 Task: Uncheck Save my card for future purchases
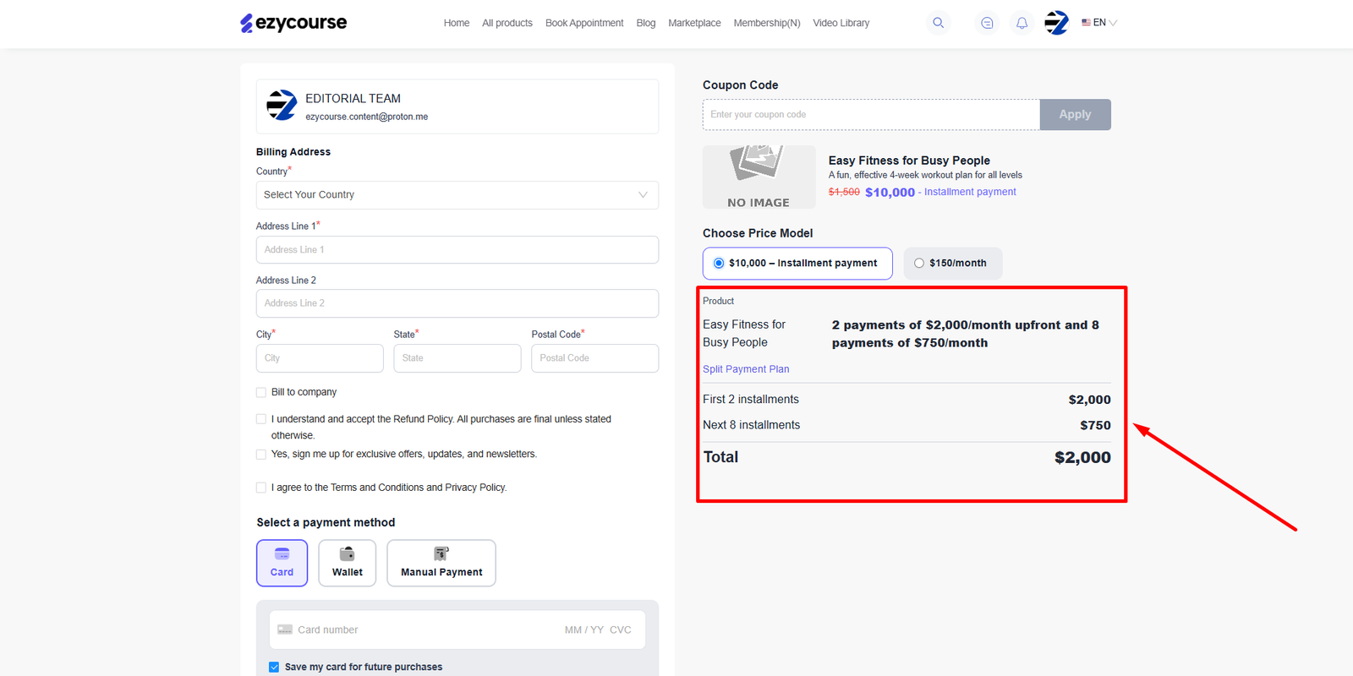tap(274, 667)
